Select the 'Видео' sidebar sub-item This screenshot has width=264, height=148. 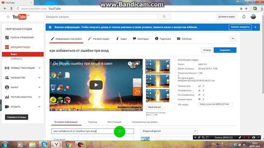pyautogui.click(x=23, y=54)
